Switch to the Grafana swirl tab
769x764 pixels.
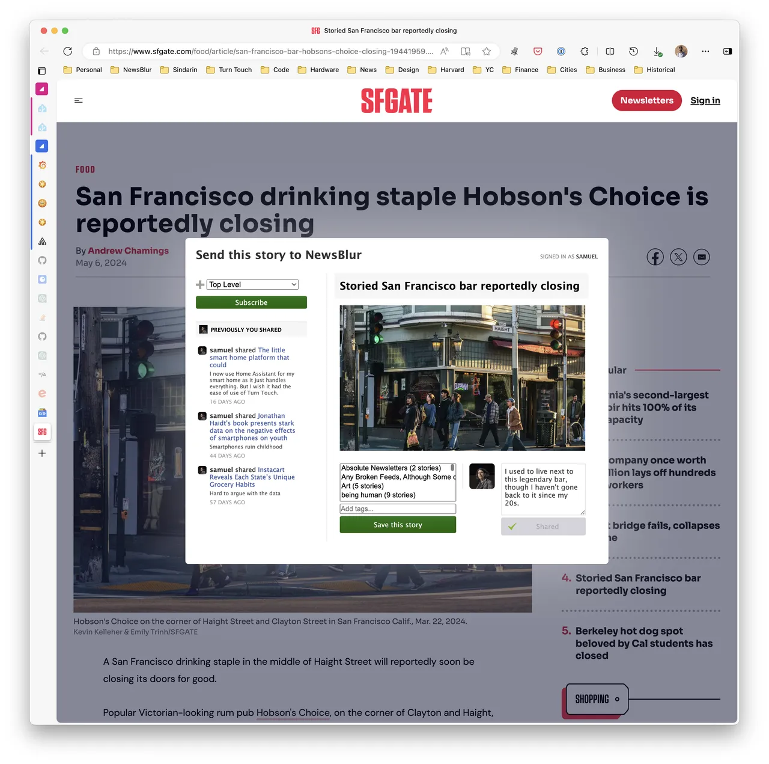click(x=42, y=165)
